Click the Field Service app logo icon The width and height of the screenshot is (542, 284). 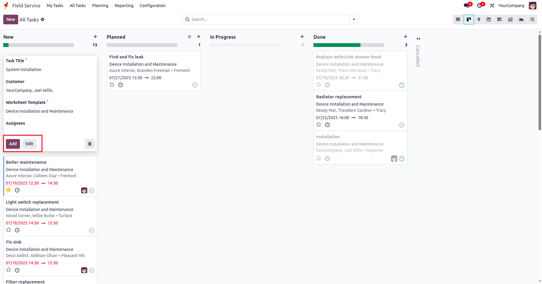pyautogui.click(x=6, y=6)
